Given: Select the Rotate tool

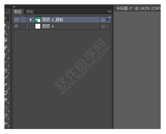Looking at the screenshot, I should tap(6, 108).
